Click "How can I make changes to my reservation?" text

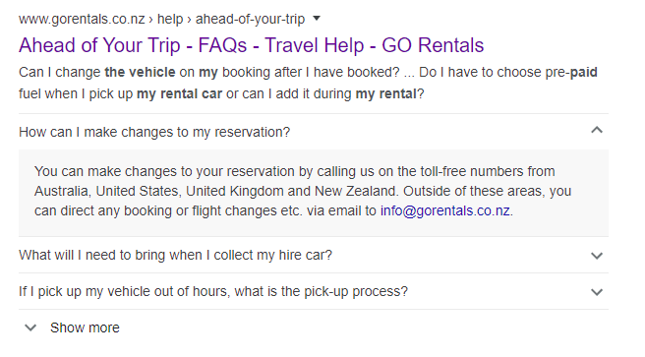[x=154, y=133]
